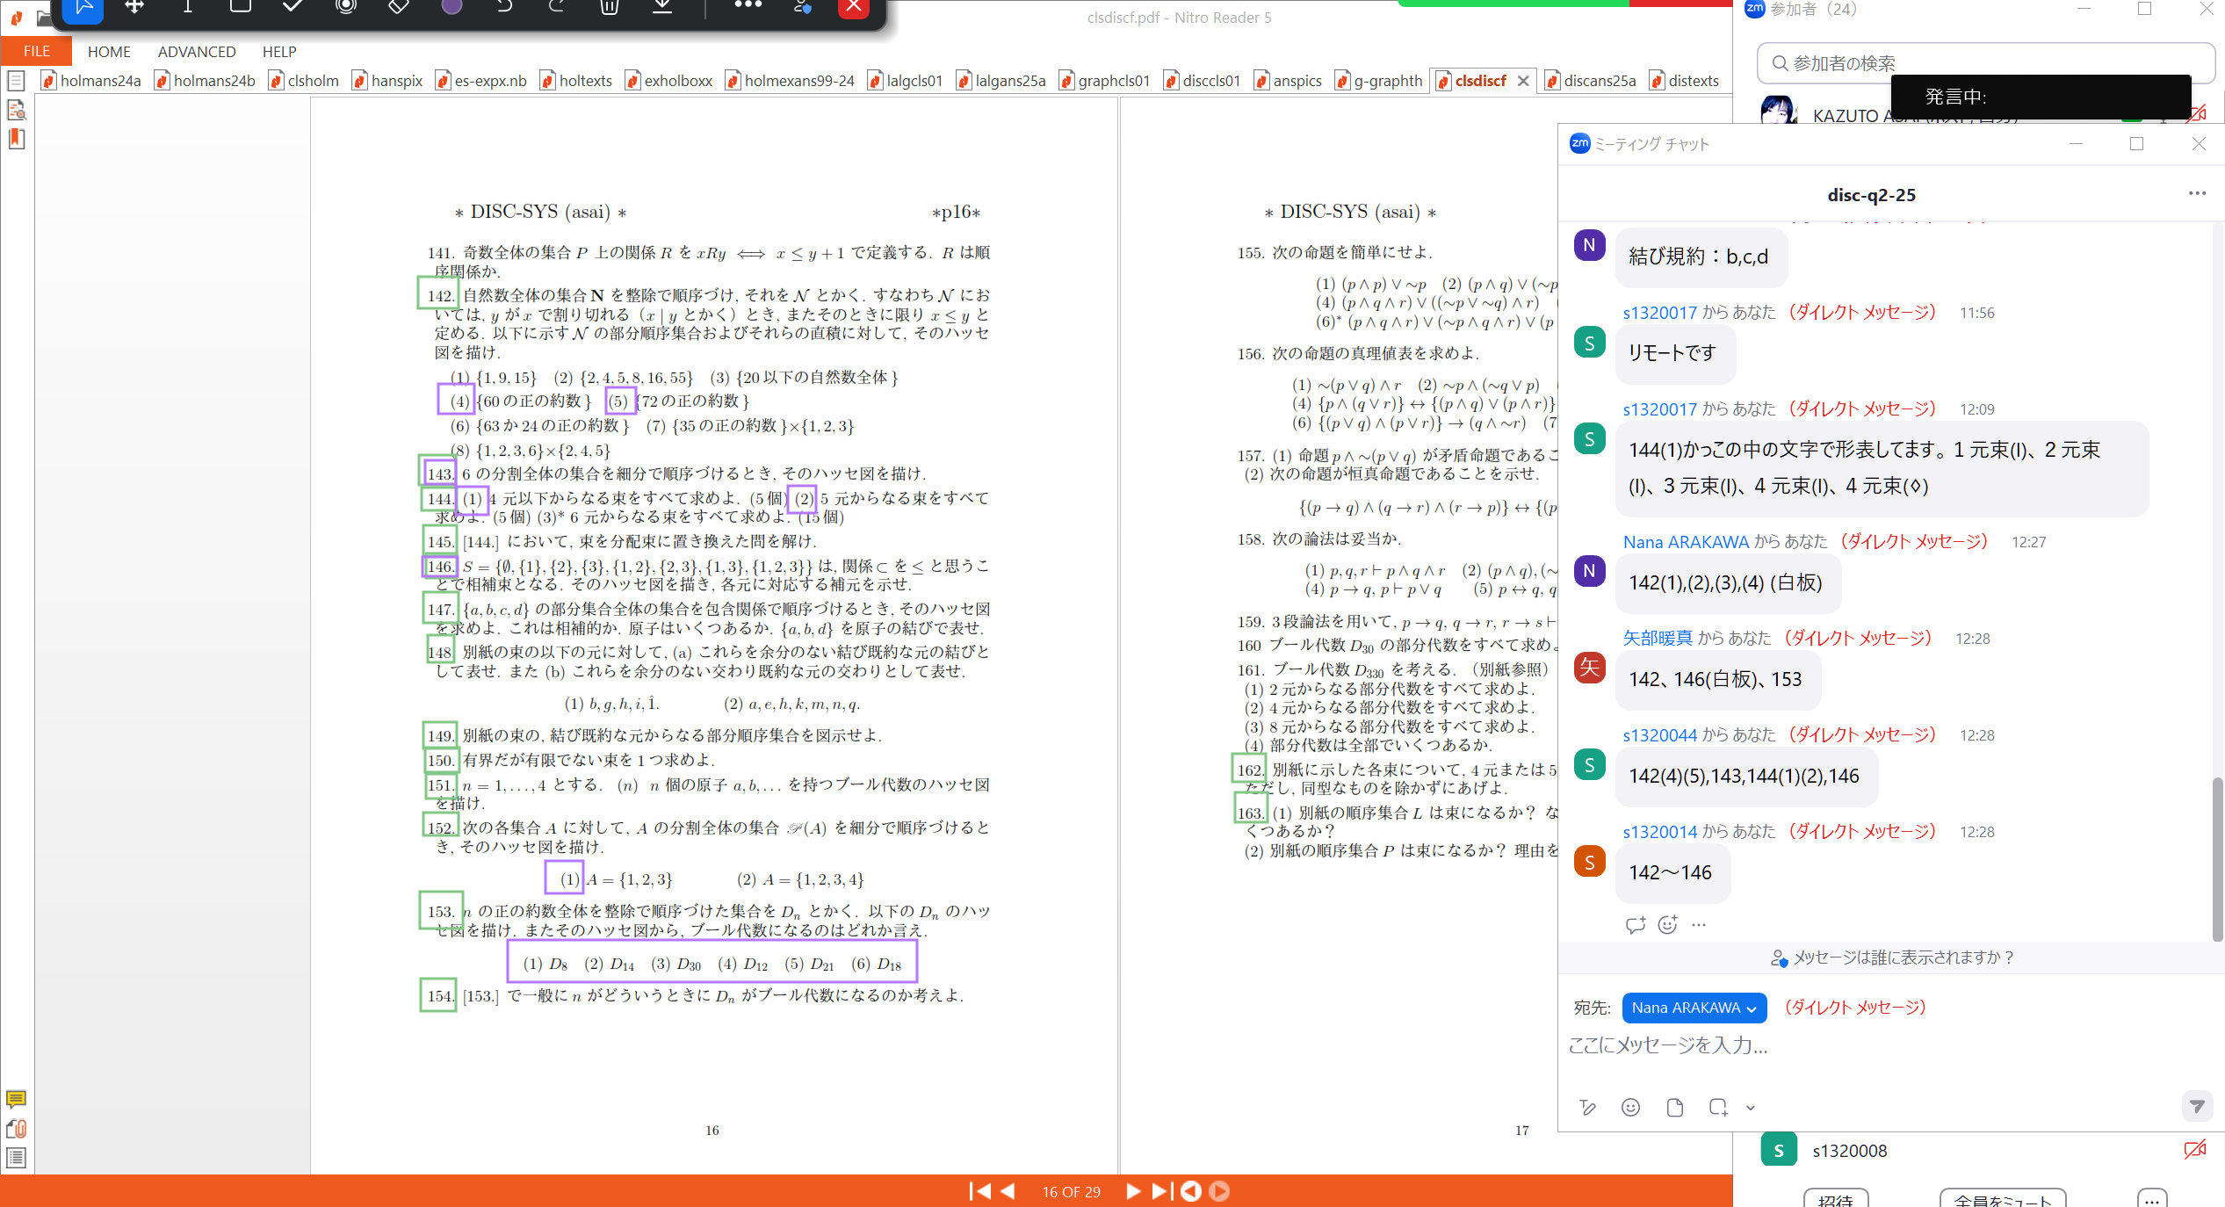The width and height of the screenshot is (2225, 1207).
Task: Switch to the discans25a document tab
Action: [x=1591, y=81]
